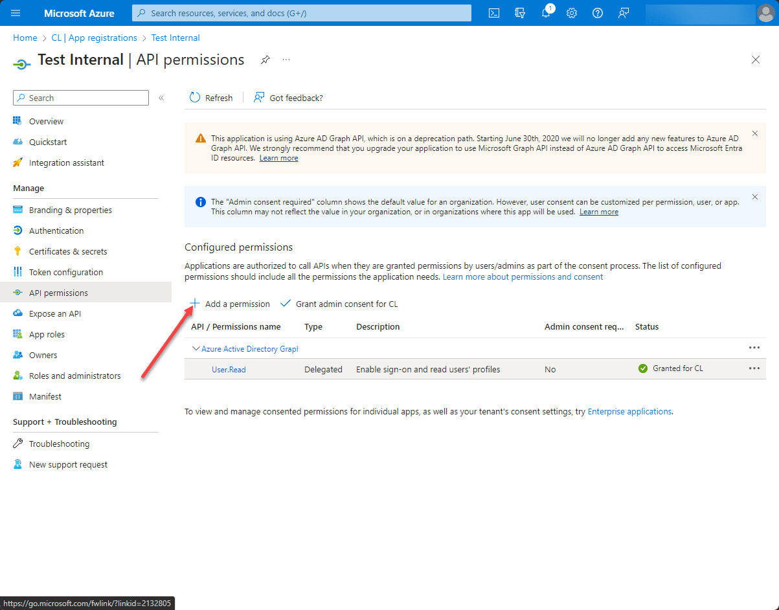Dismiss the Admin consent info banner
This screenshot has height=610, width=779.
click(x=755, y=197)
